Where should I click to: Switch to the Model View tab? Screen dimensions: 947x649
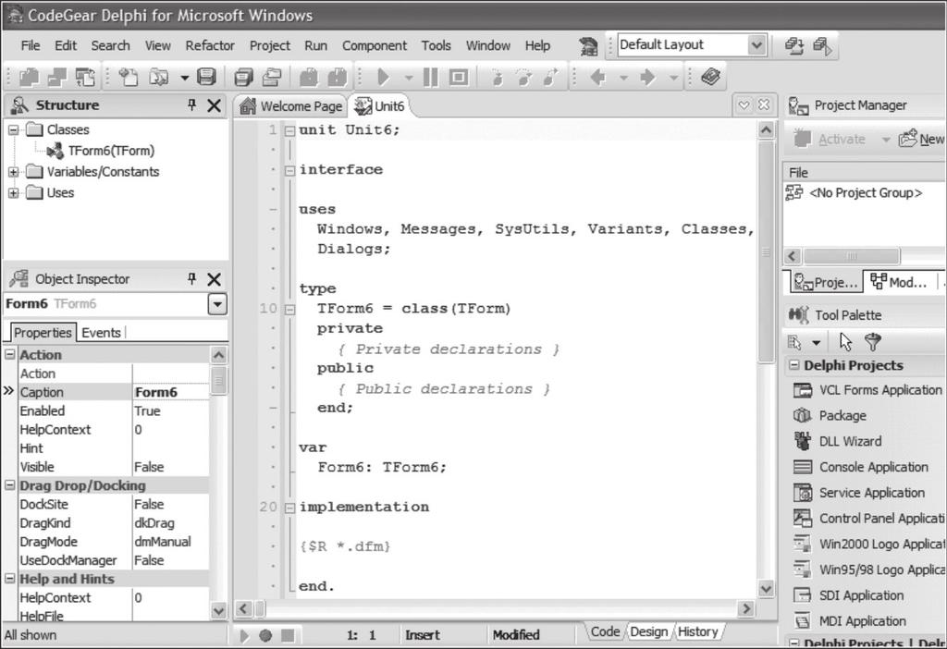pyautogui.click(x=899, y=282)
